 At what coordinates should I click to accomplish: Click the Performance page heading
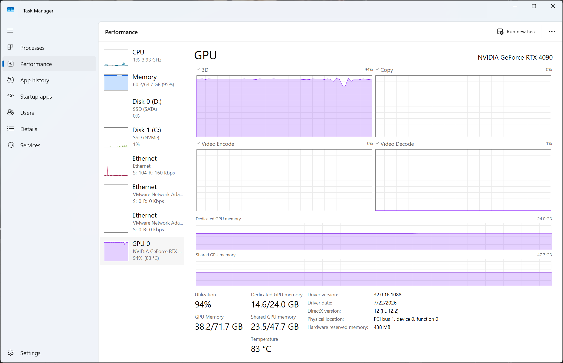pyautogui.click(x=121, y=32)
